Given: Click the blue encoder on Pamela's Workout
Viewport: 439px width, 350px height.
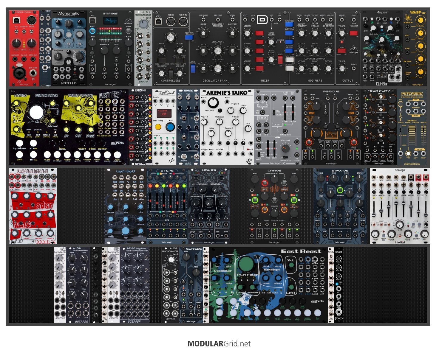Looking at the screenshot, I should tap(170, 127).
